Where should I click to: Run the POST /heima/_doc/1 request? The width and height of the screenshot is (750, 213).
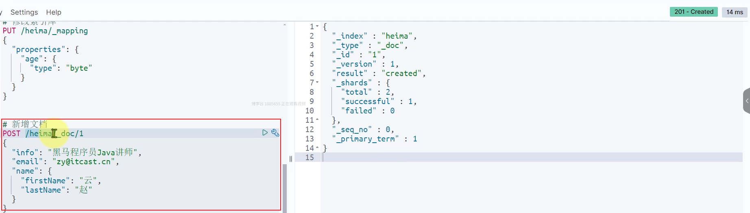[x=265, y=133]
